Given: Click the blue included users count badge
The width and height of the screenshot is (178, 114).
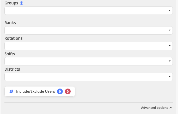Looking at the screenshot, I should click(x=60, y=91).
